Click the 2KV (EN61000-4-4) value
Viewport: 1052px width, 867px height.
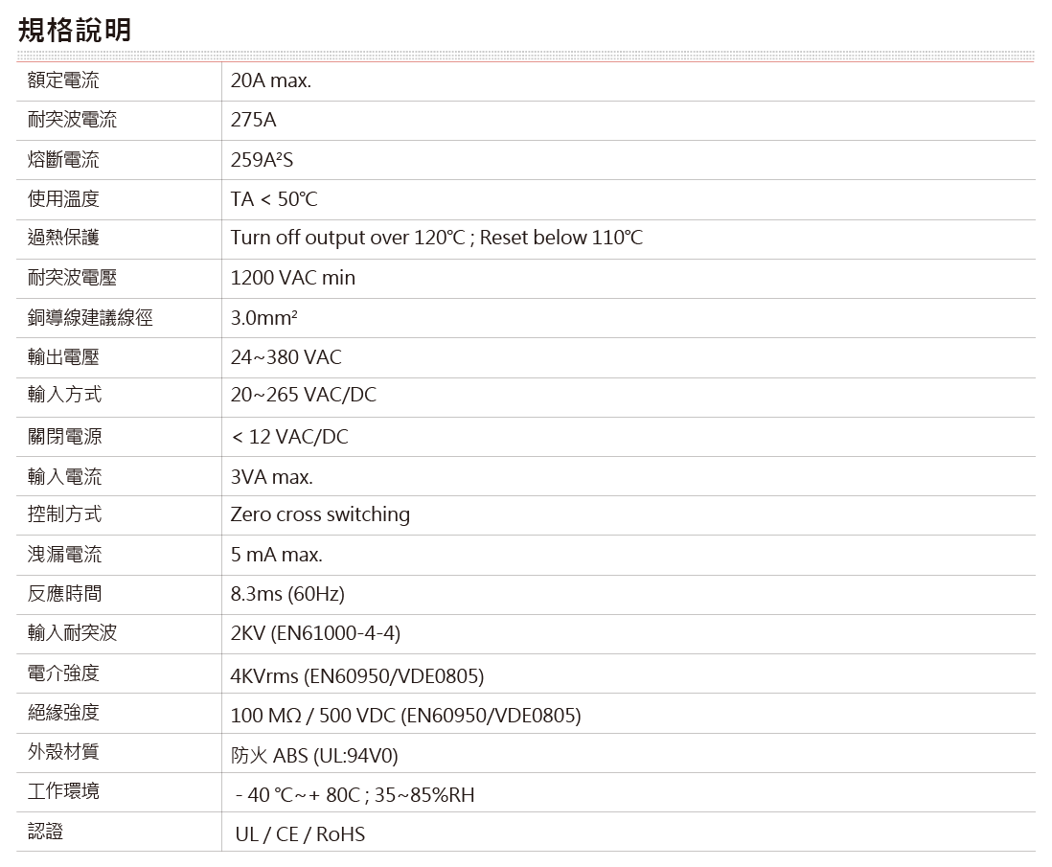[315, 633]
